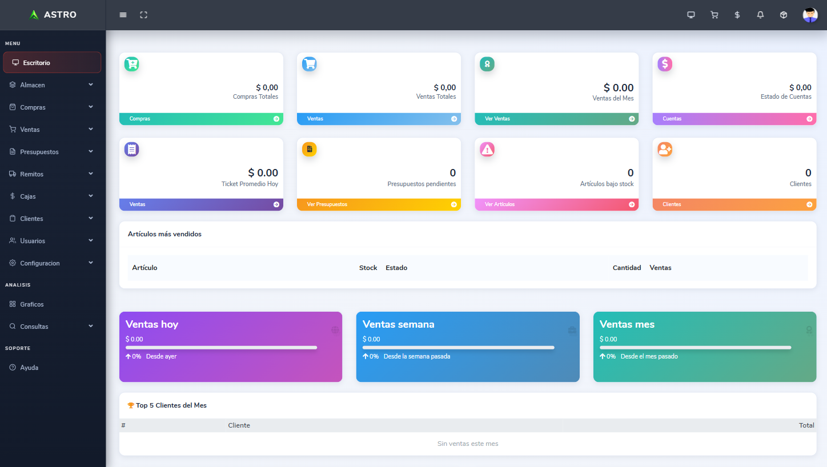Toggle fullscreen mode icon
The height and width of the screenshot is (467, 827).
143,15
